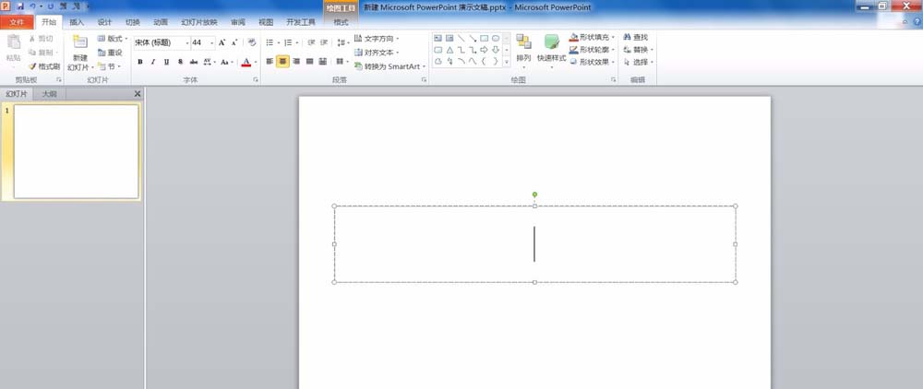
Task: Click Reset (重设) slide button
Action: 110,53
